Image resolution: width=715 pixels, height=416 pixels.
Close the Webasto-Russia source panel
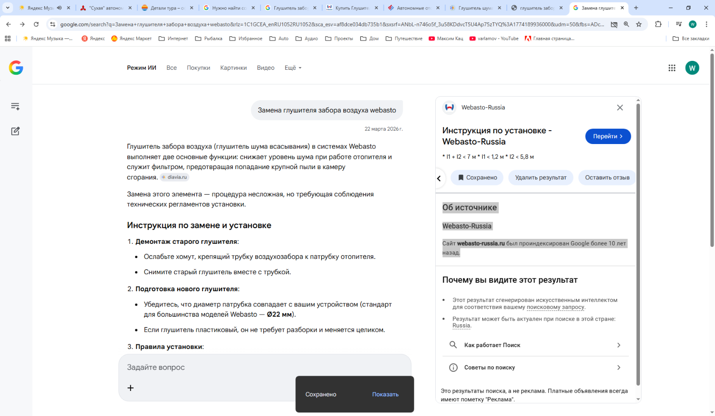click(x=620, y=107)
